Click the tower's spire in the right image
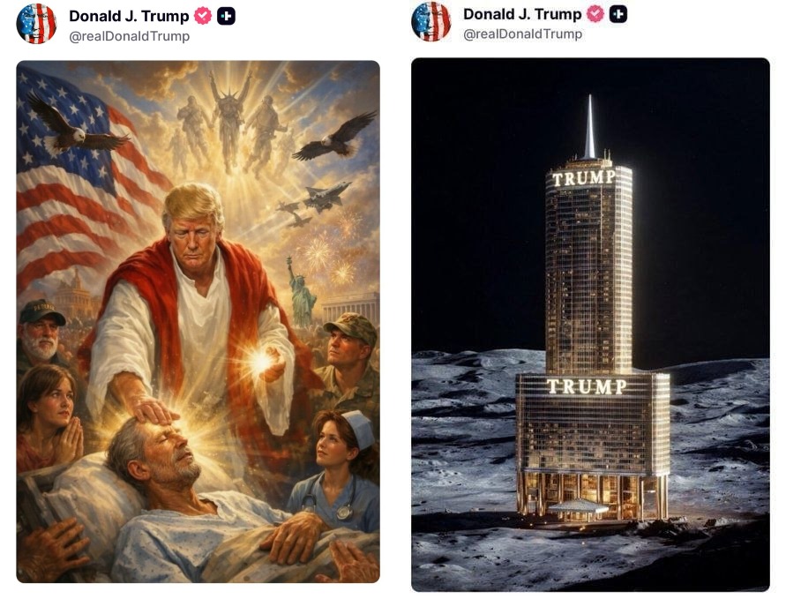 coord(590,127)
